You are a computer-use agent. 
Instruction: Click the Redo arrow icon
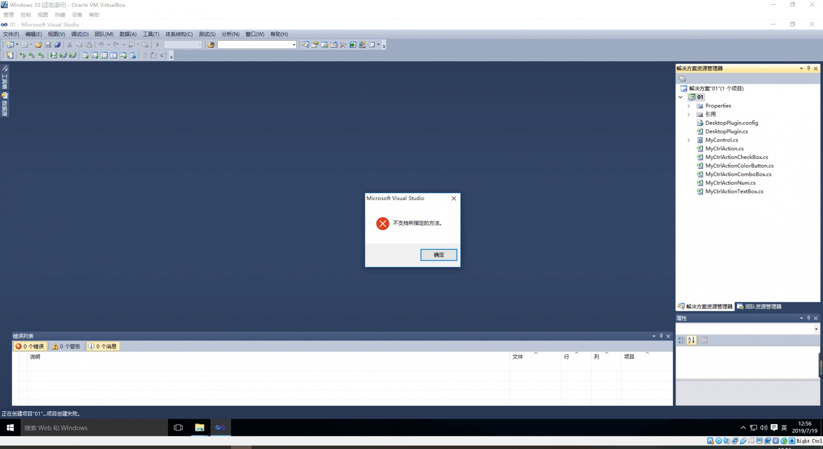click(116, 45)
